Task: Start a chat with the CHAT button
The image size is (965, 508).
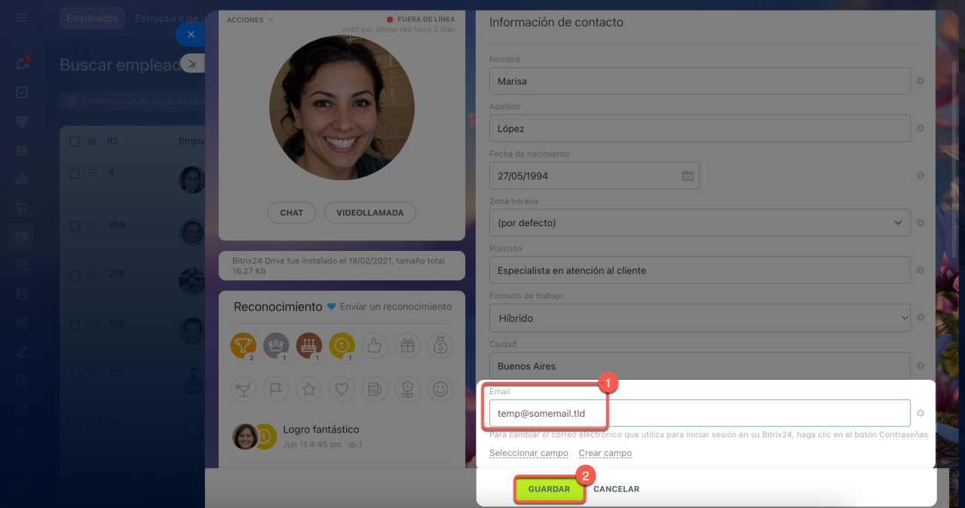Action: pos(292,213)
